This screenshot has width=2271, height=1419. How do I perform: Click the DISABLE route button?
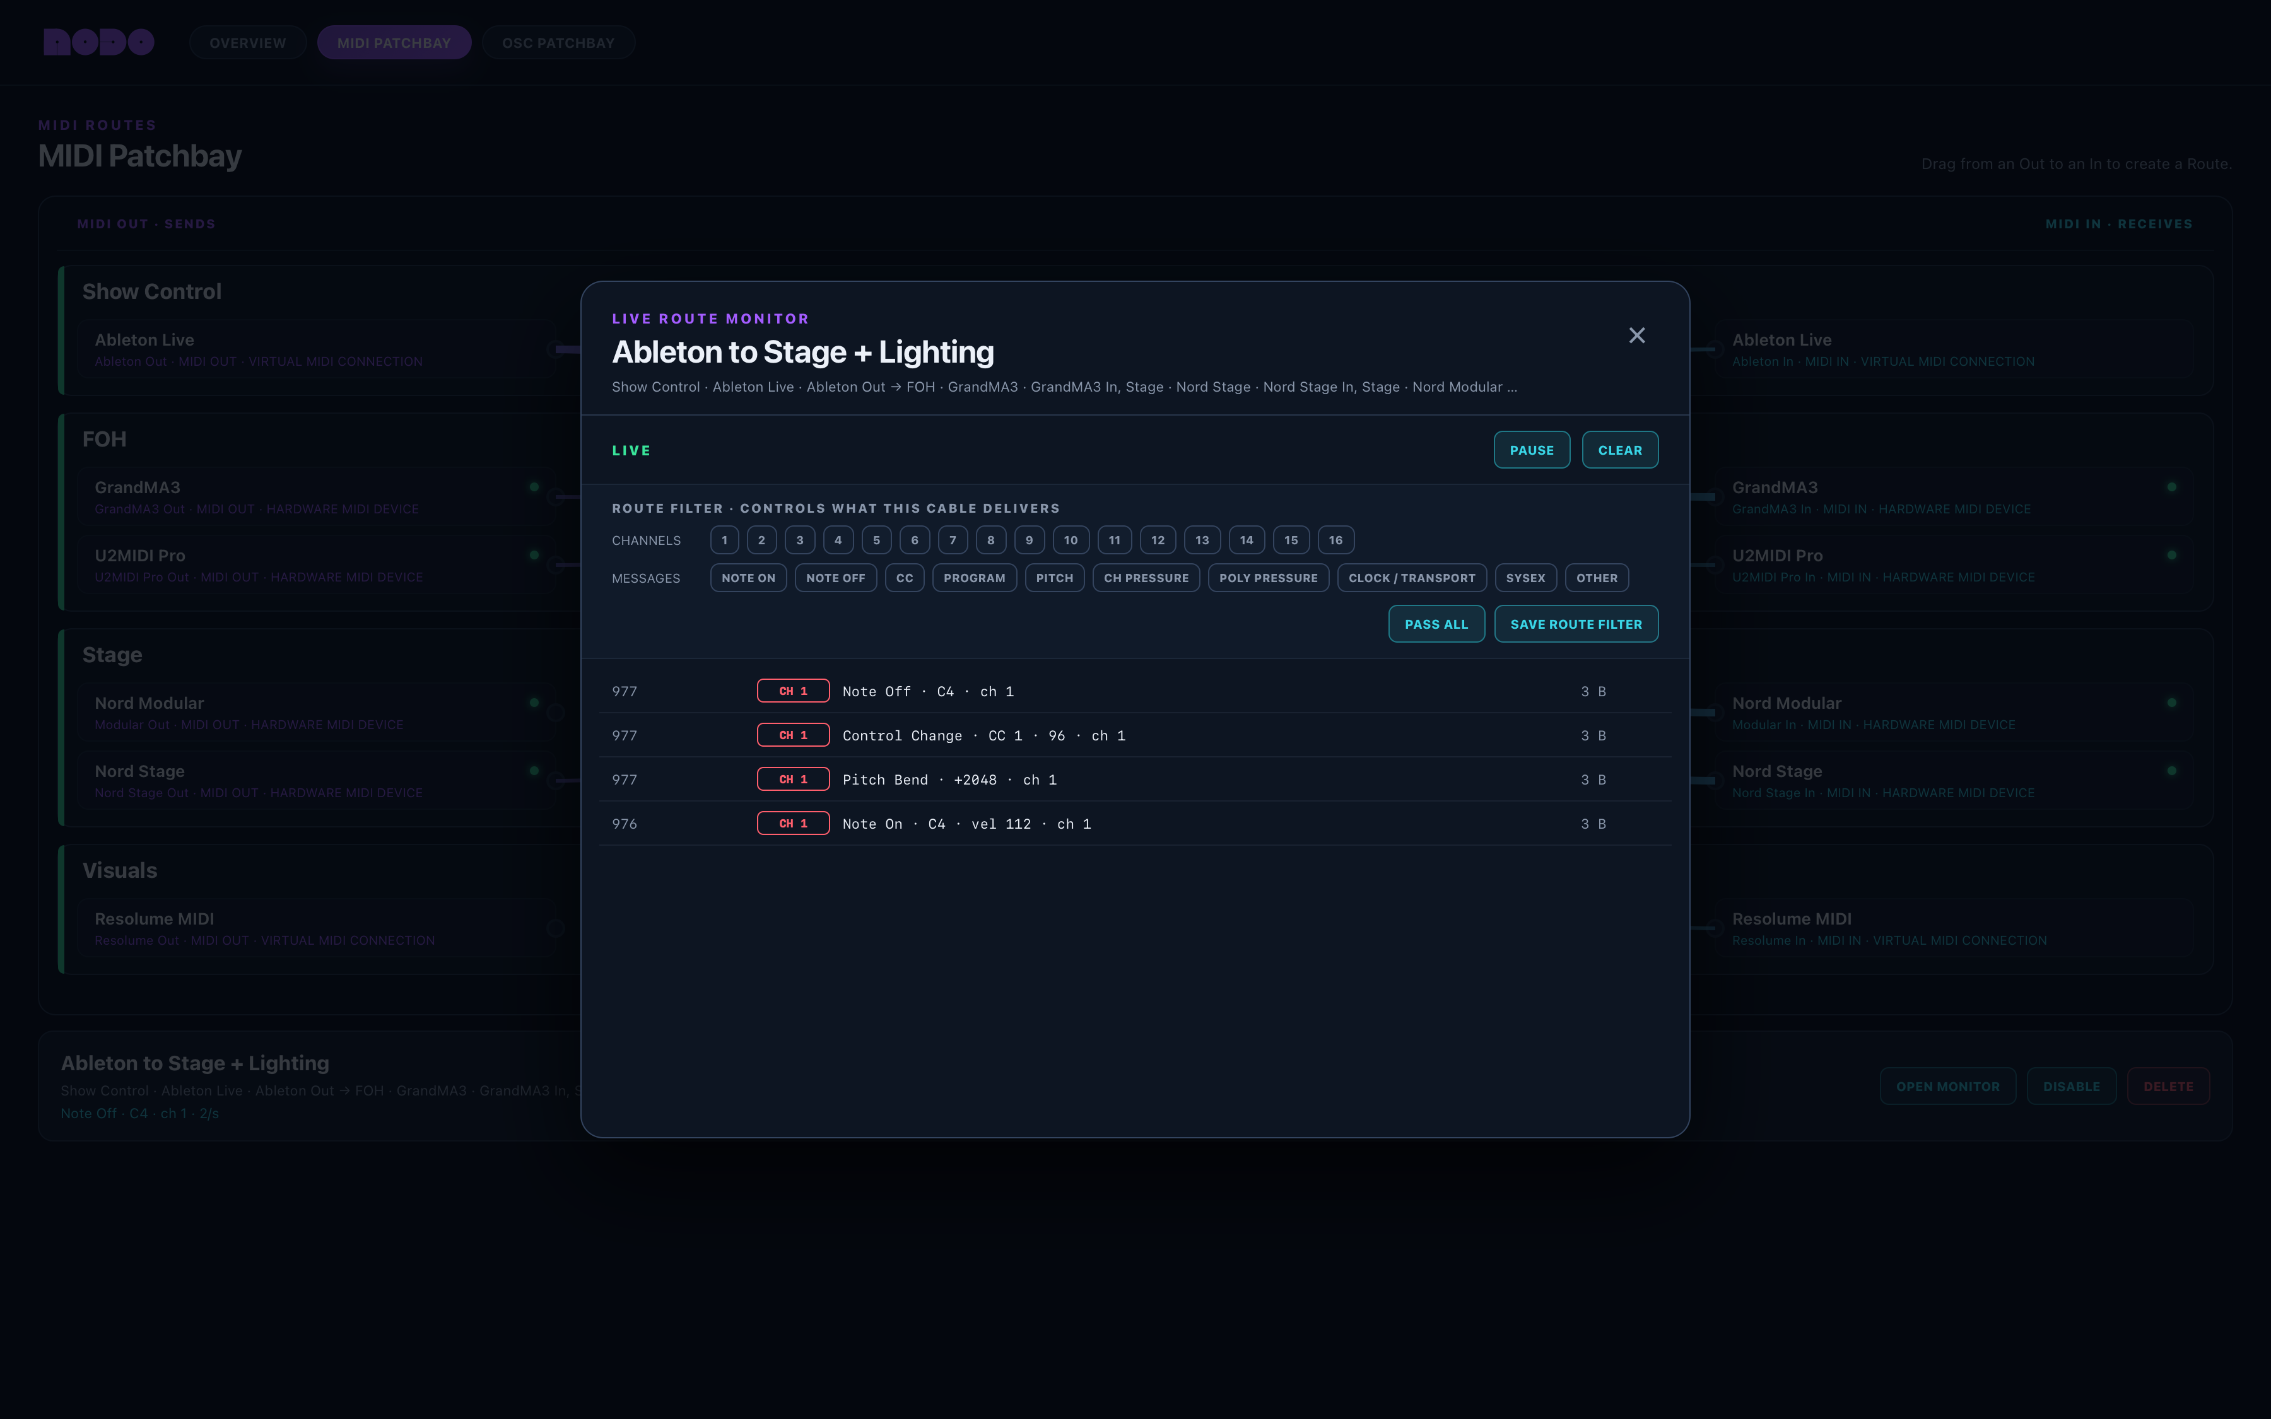[2071, 1087]
